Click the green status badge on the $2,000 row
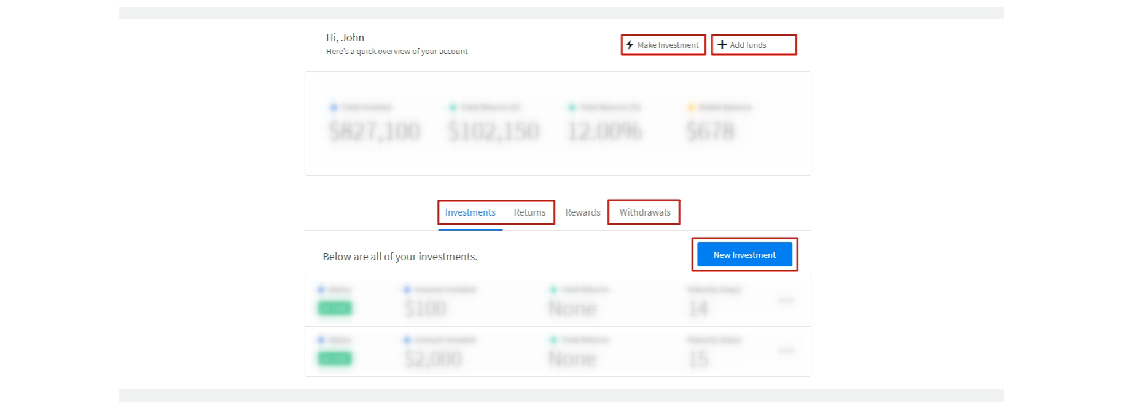This screenshot has height=404, width=1124. [335, 359]
